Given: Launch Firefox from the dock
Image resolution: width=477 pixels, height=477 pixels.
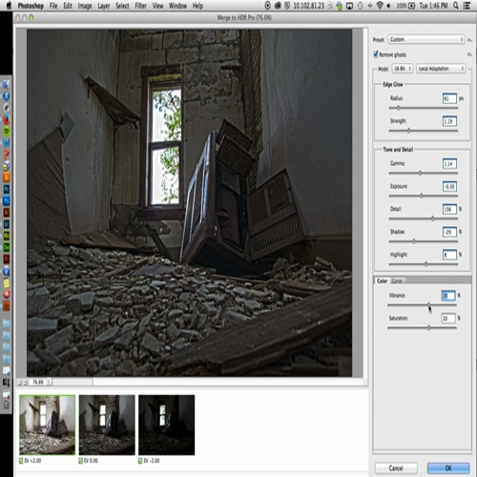Looking at the screenshot, I should point(6,119).
